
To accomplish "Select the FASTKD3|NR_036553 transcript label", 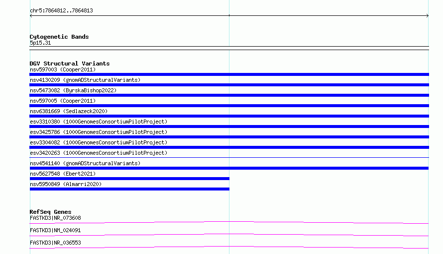I will click(x=55, y=243).
